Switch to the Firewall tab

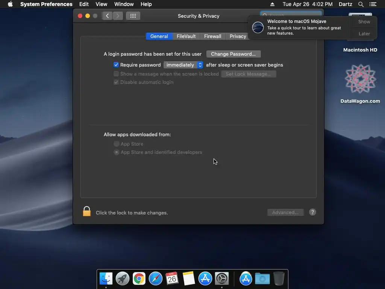pyautogui.click(x=213, y=37)
